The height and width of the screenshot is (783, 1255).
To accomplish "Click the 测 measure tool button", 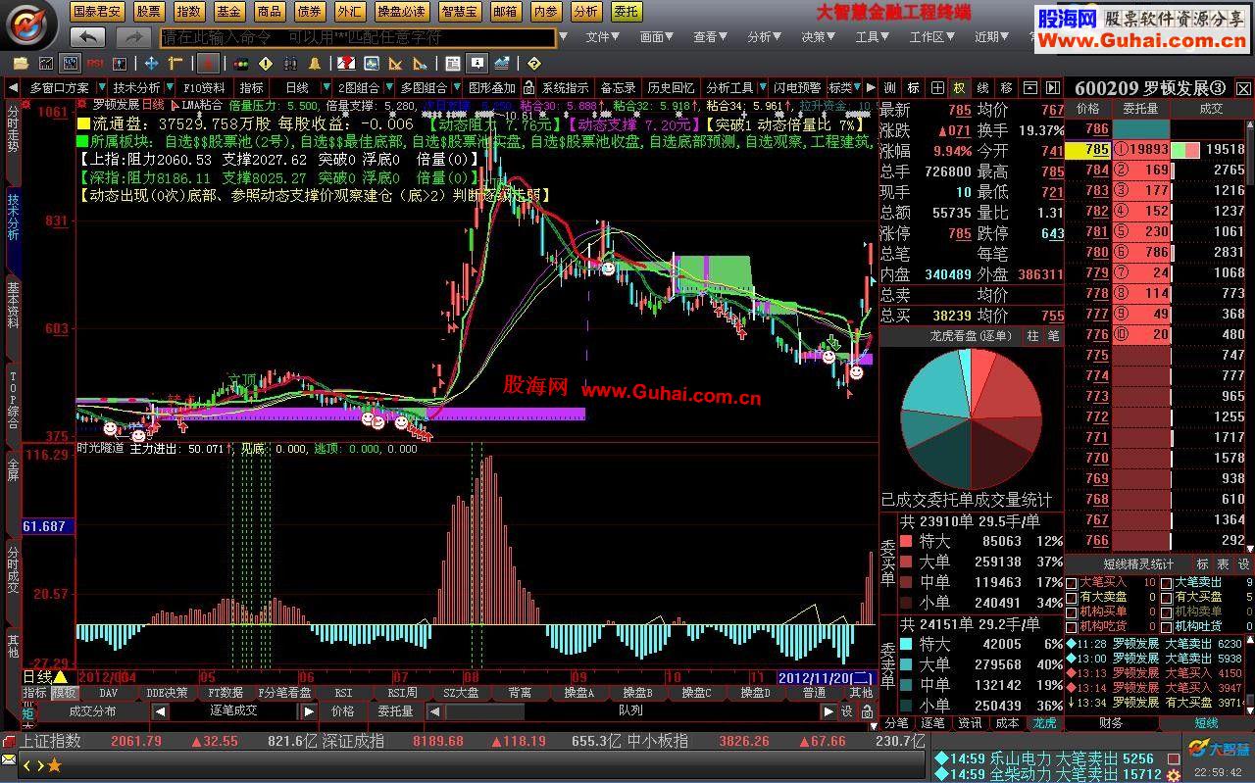I will point(889,87).
